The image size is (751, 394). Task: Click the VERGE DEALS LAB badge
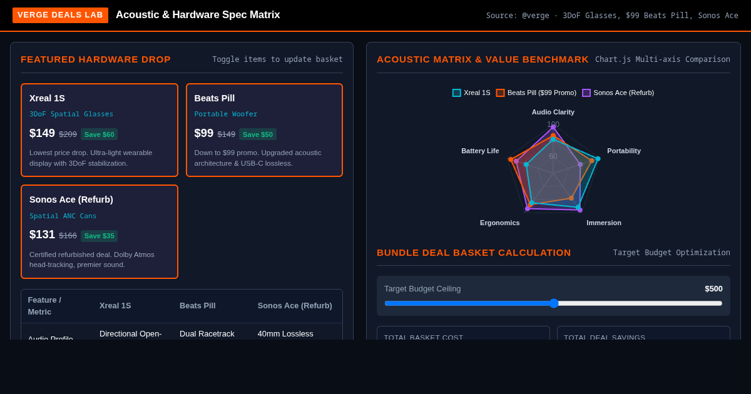(60, 15)
